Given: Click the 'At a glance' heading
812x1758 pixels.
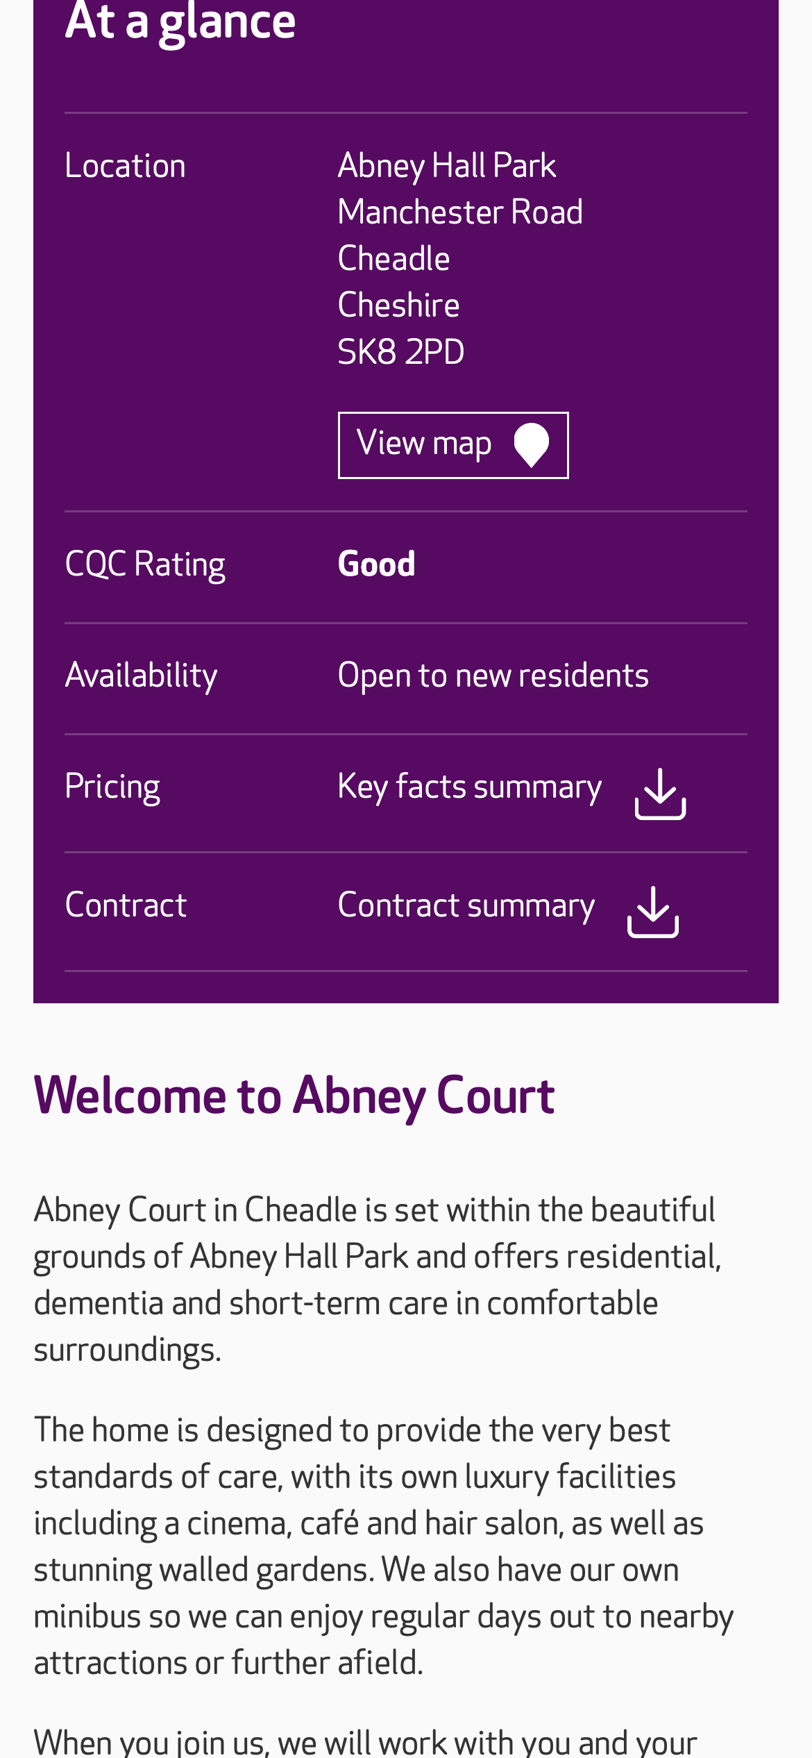Looking at the screenshot, I should 180,22.
